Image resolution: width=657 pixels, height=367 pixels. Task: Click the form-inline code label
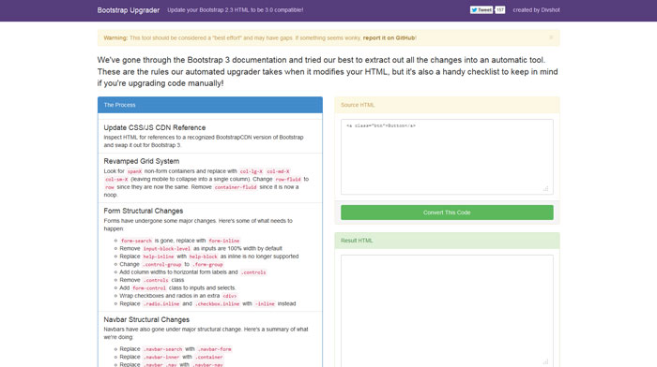tap(223, 241)
